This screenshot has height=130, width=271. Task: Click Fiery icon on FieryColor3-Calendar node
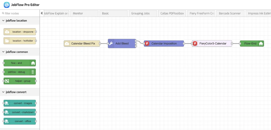click(195, 44)
